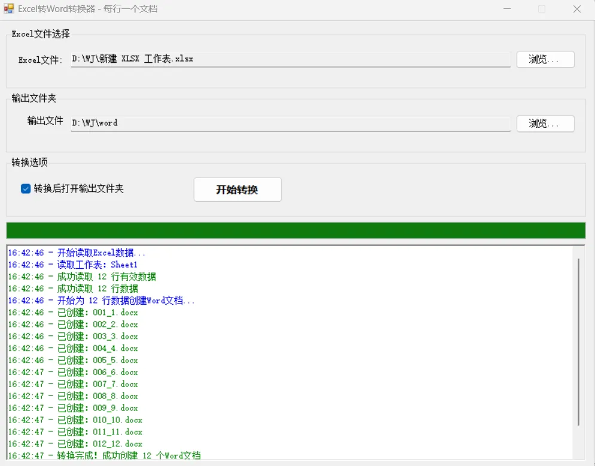Close the converter window
Image resolution: width=595 pixels, height=466 pixels.
577,9
